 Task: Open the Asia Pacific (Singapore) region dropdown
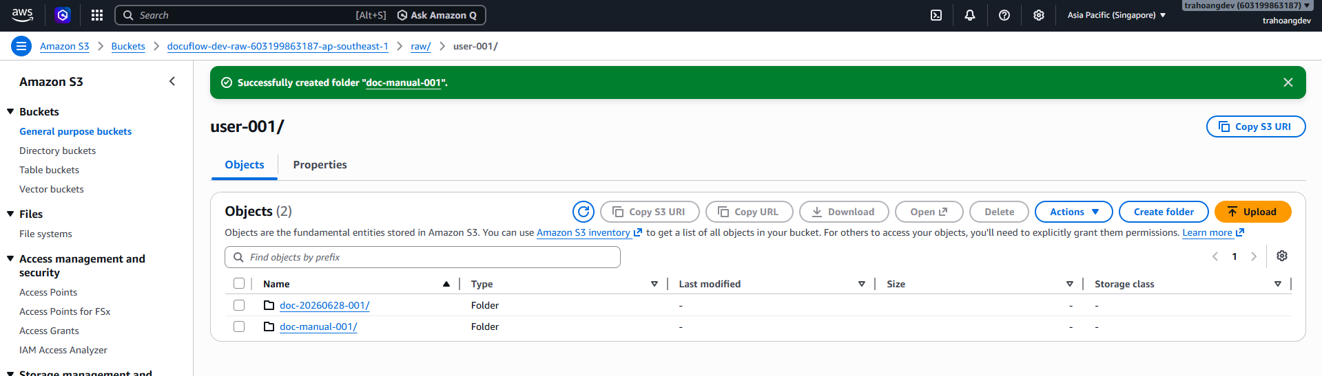[x=1117, y=15]
